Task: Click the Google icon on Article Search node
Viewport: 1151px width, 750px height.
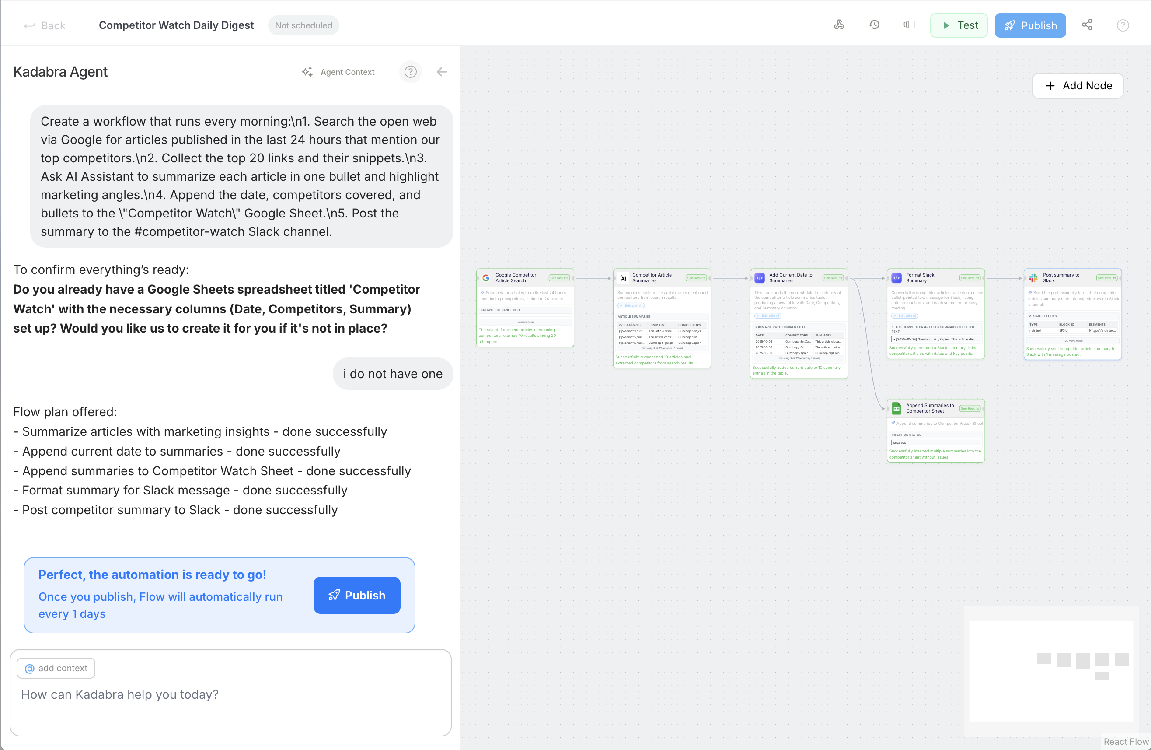Action: pyautogui.click(x=486, y=278)
